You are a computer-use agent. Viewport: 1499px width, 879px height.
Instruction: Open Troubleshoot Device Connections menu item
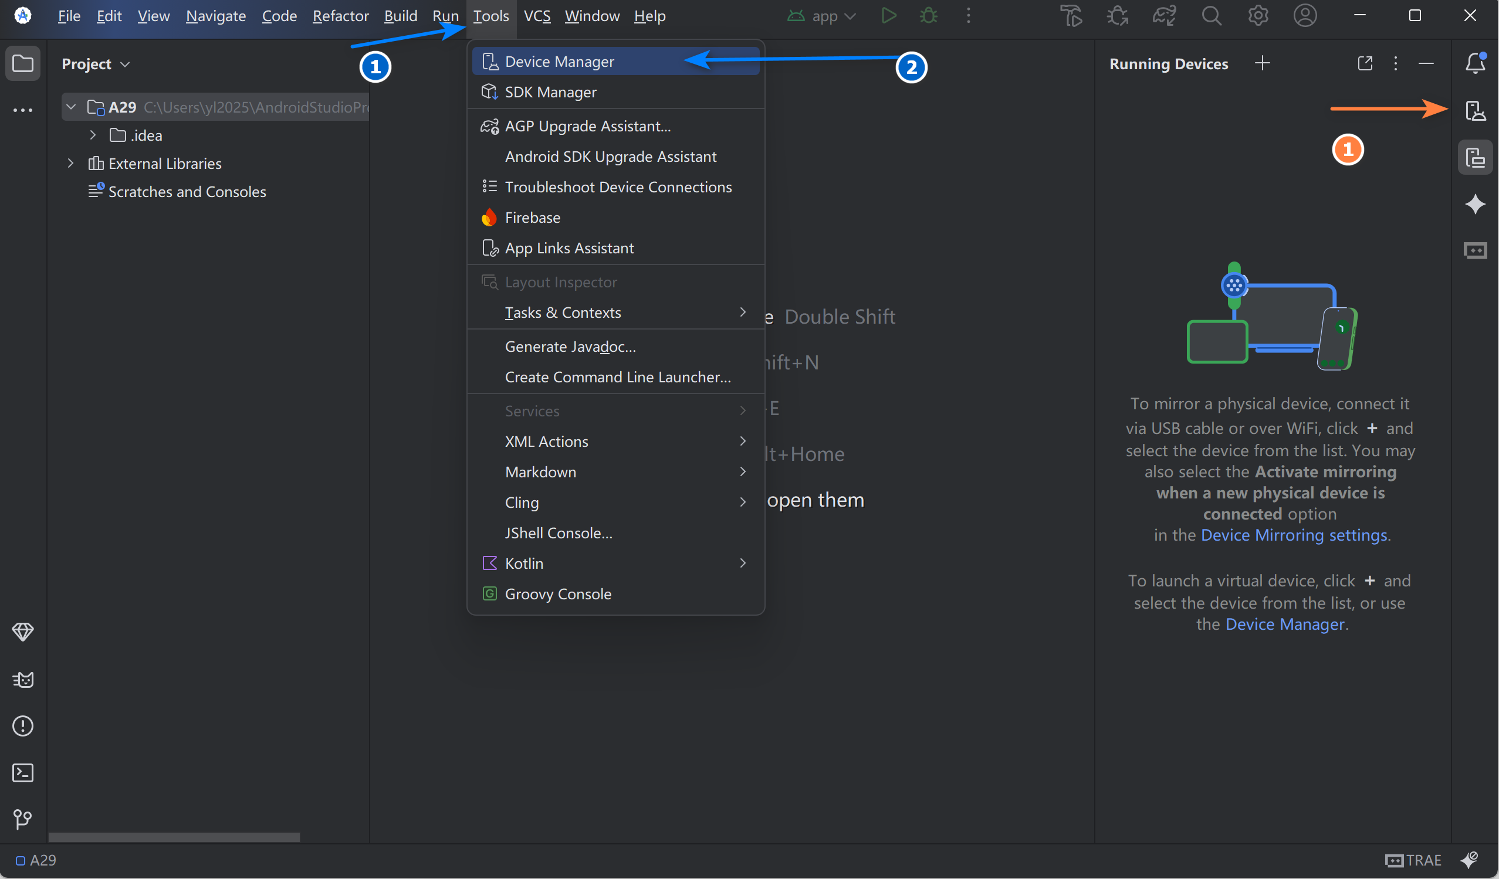(617, 186)
